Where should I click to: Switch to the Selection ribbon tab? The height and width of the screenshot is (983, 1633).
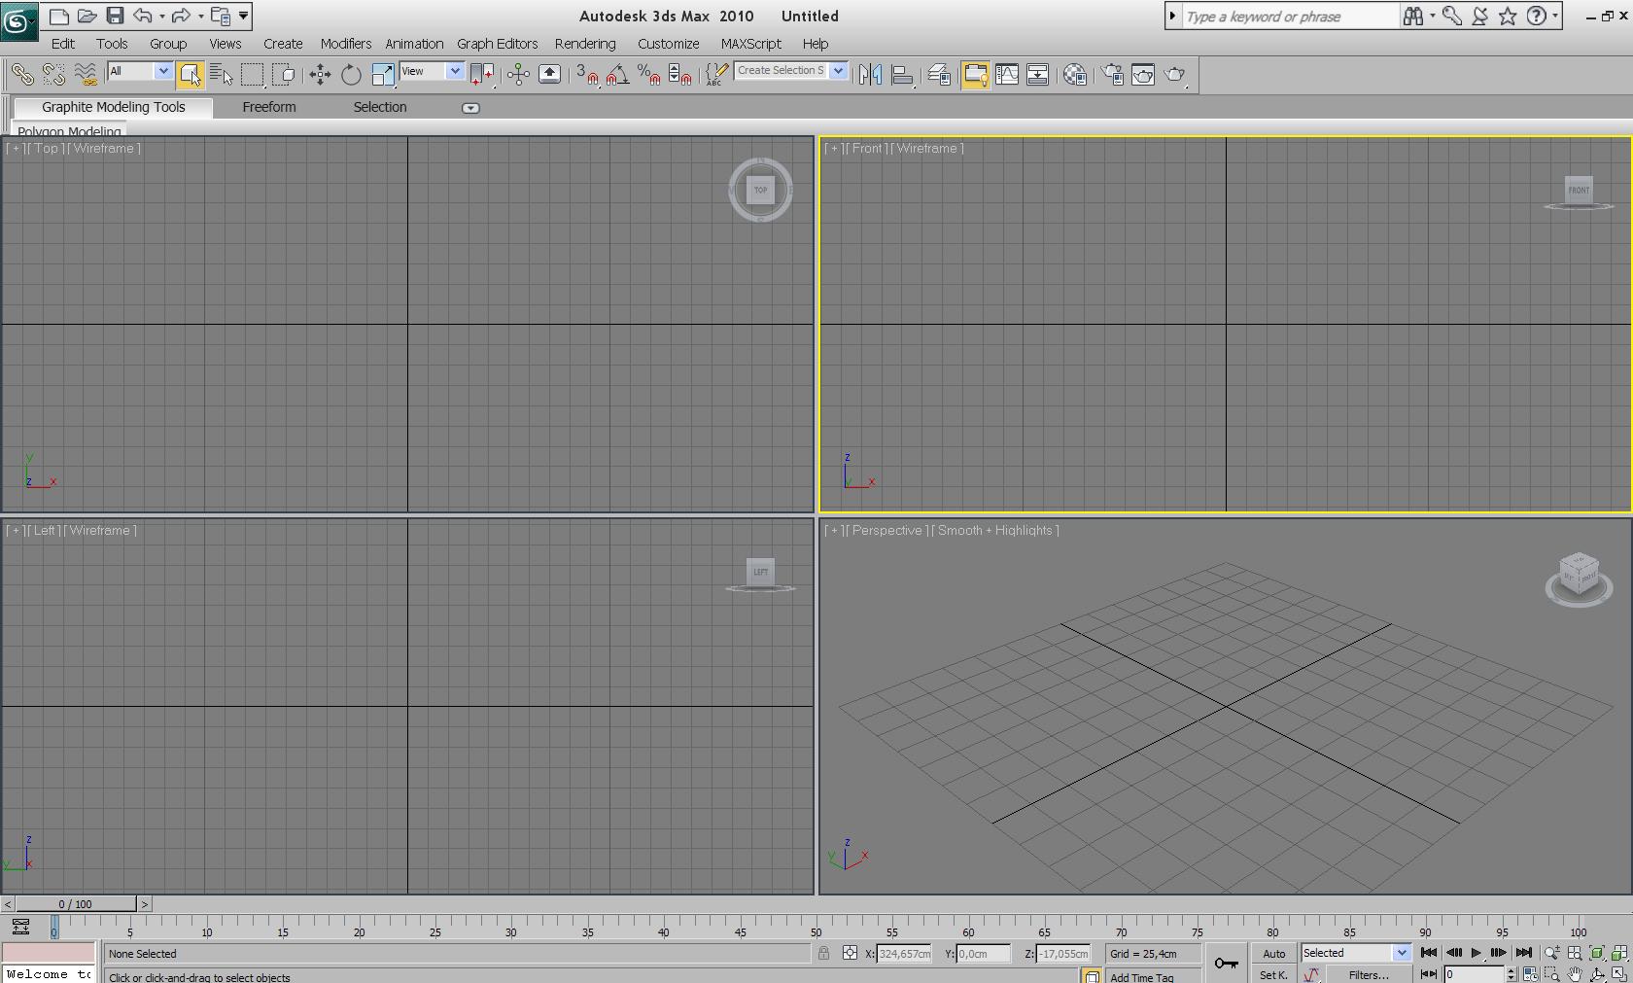pos(380,107)
